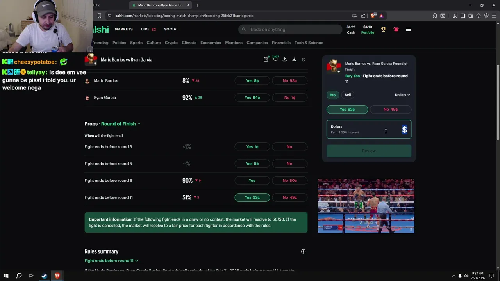Expand Fight ends before round 11 rules
The height and width of the screenshot is (281, 500).
[x=111, y=261]
